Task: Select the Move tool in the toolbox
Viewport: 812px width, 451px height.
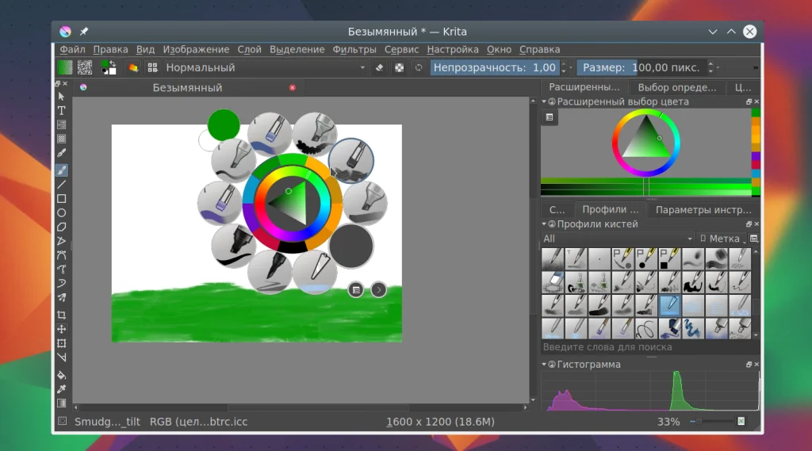Action: [61, 329]
